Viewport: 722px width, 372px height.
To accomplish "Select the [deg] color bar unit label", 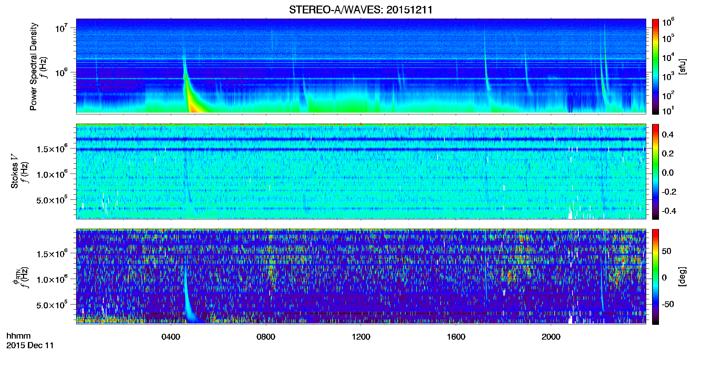I will 682,277.
